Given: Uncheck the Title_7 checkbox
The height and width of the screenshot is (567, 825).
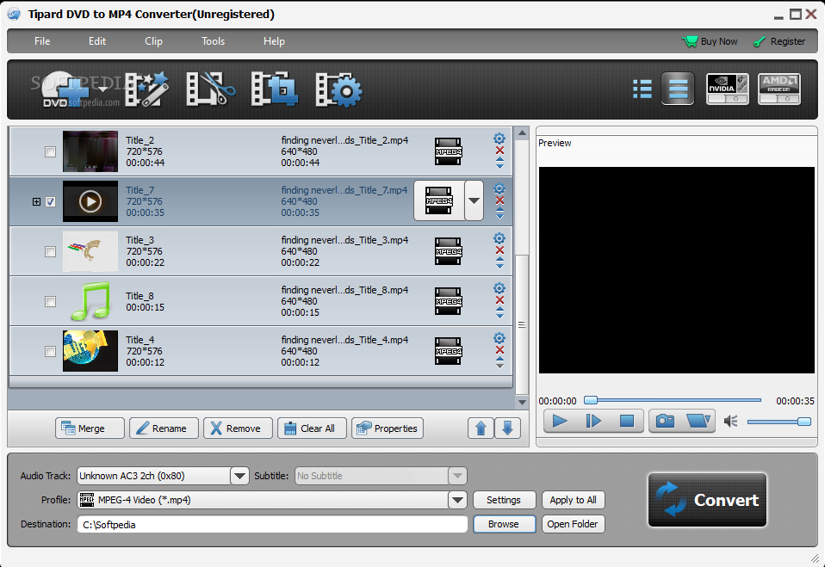Looking at the screenshot, I should [x=50, y=202].
